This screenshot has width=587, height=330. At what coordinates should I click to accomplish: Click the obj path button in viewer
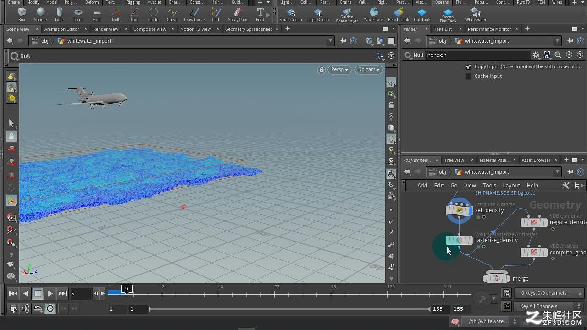(41, 41)
